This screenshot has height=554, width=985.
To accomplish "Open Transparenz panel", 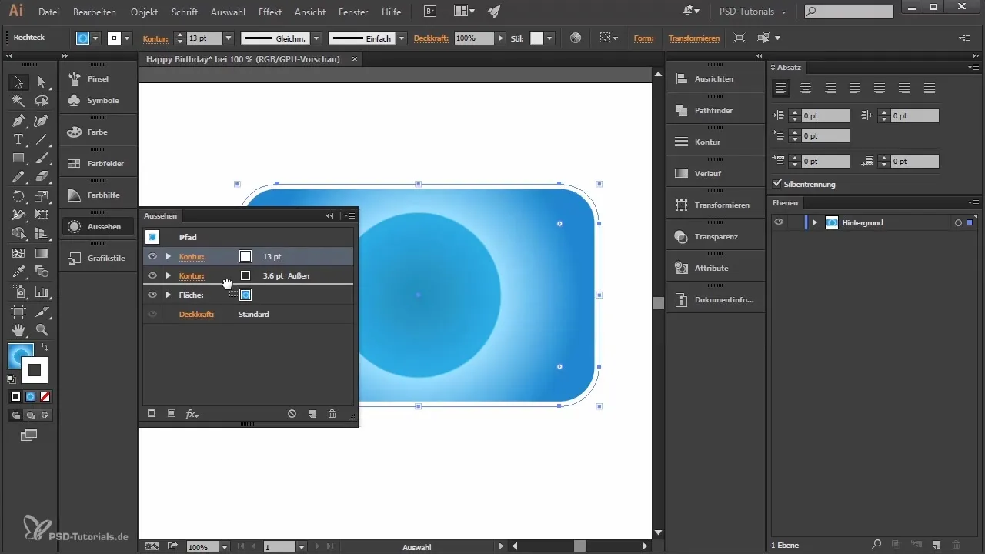I will click(713, 236).
